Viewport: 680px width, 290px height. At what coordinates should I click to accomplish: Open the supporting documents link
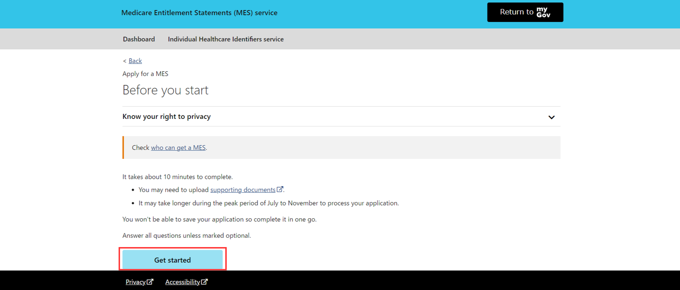point(243,190)
